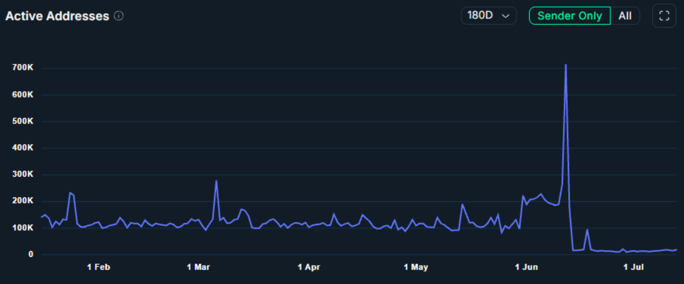Select the 1 Jun axis label
The width and height of the screenshot is (684, 284).
(526, 267)
